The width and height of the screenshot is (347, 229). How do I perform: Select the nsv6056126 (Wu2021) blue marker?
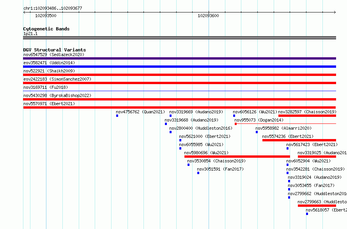point(234,116)
